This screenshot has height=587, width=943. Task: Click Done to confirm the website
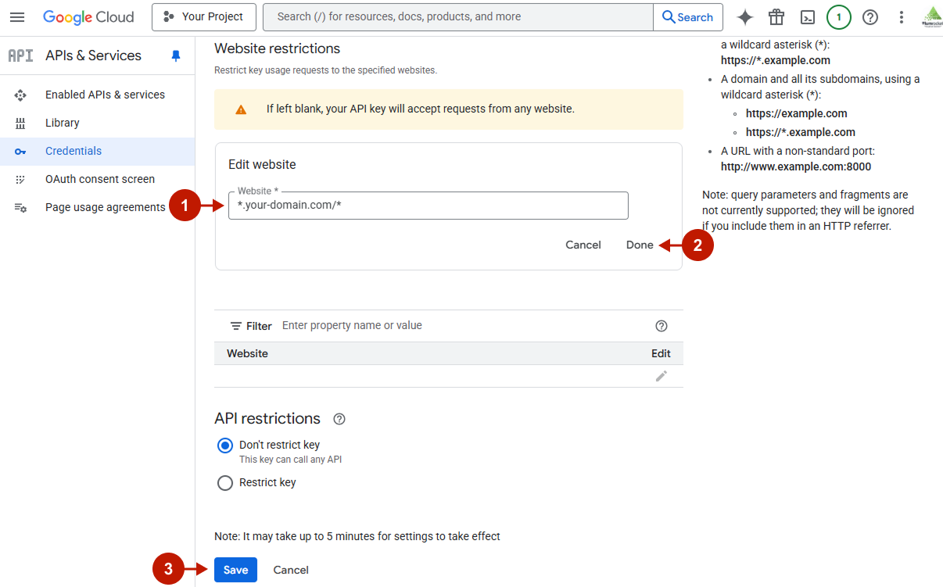(x=640, y=245)
